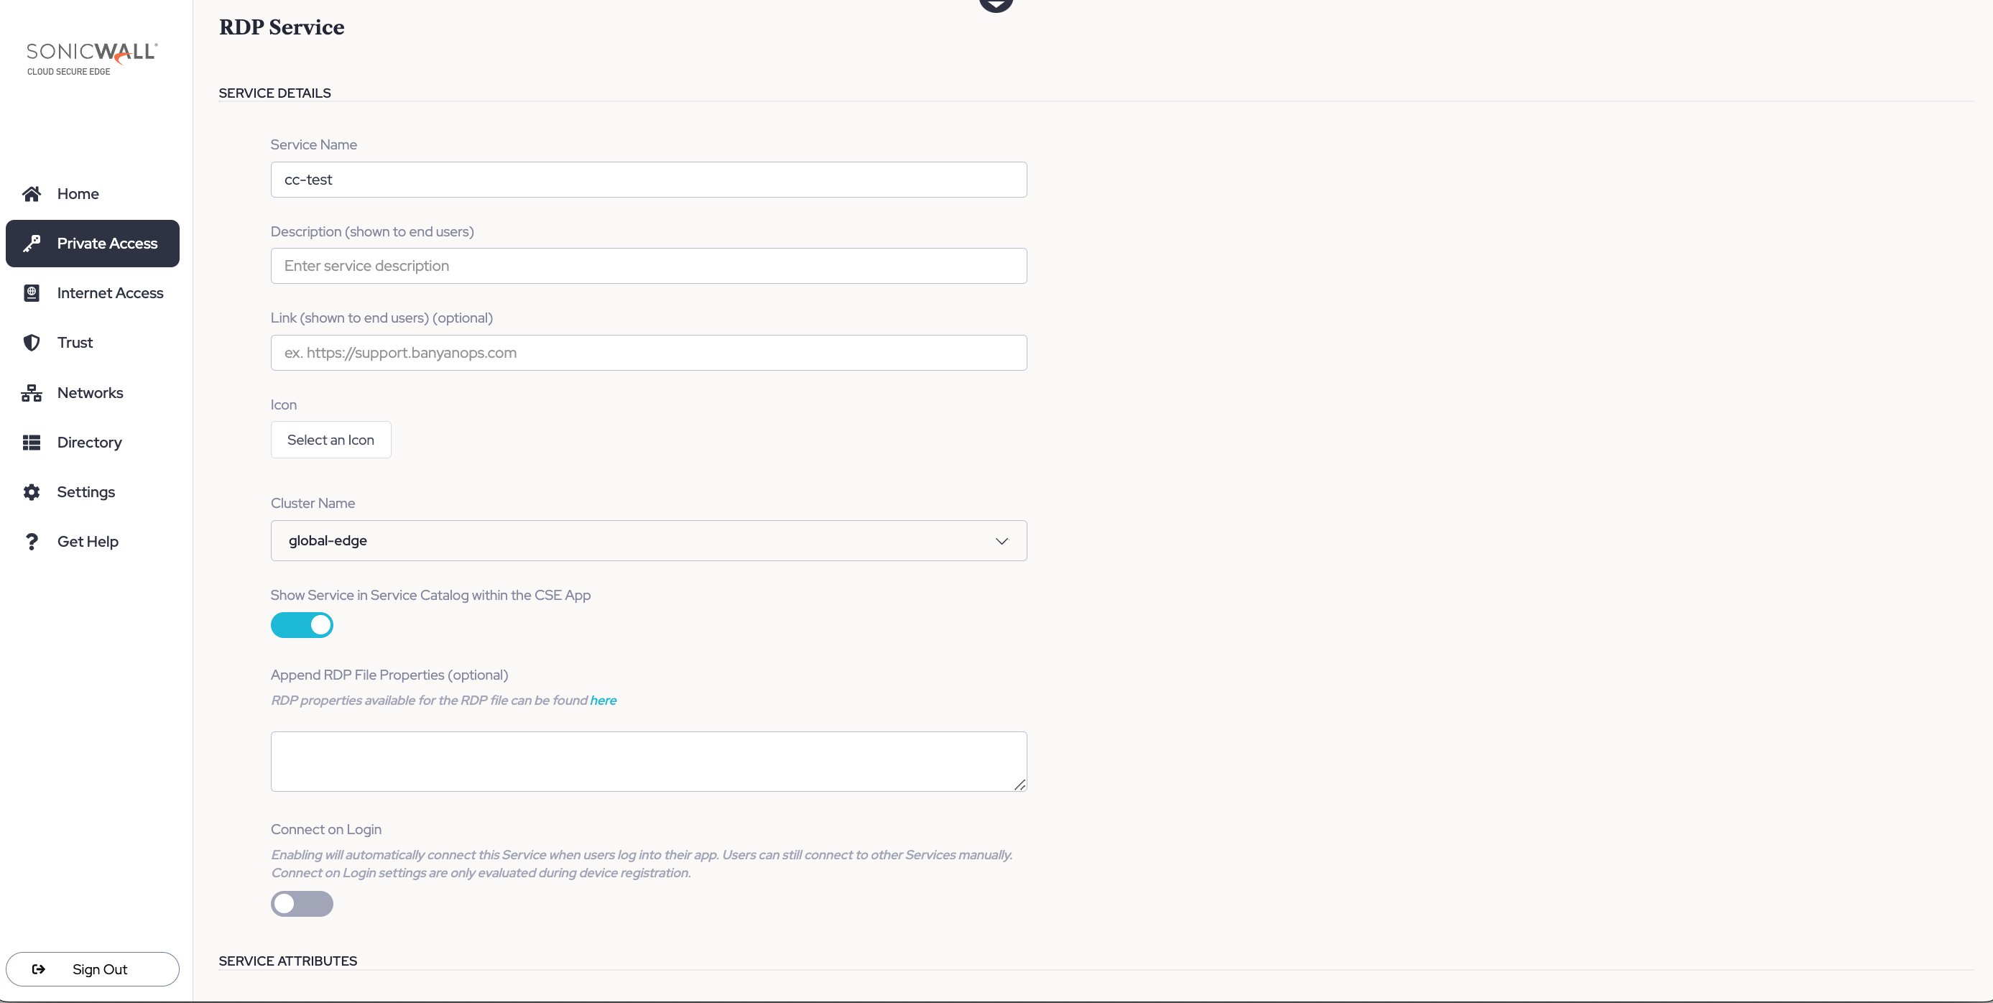Expand the dark circular arrow at top
The width and height of the screenshot is (1993, 1003).
(996, 4)
